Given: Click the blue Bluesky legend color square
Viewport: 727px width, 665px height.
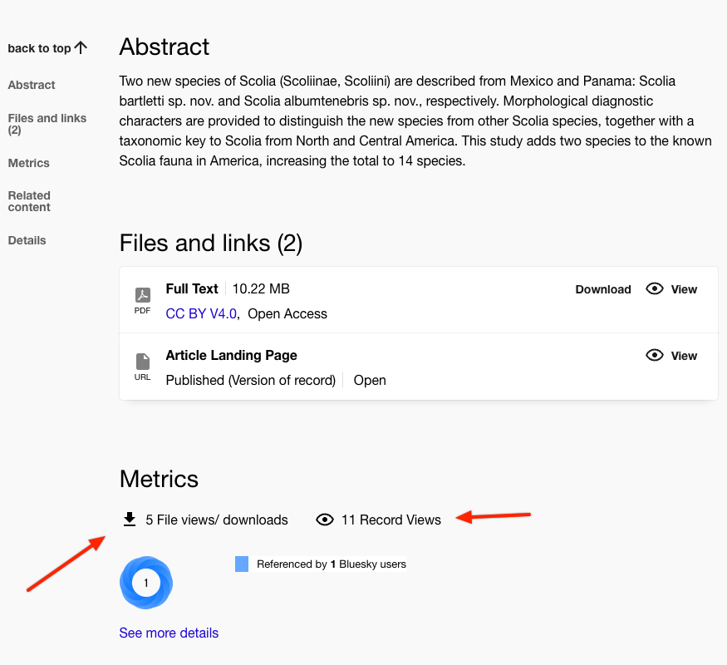Looking at the screenshot, I should click(242, 564).
